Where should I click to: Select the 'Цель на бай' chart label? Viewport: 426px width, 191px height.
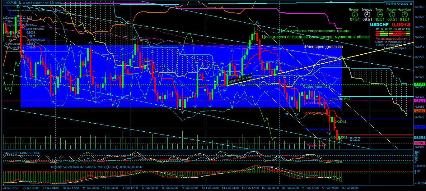(x=340, y=99)
